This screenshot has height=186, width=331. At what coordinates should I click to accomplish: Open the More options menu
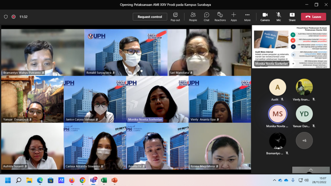(x=247, y=16)
